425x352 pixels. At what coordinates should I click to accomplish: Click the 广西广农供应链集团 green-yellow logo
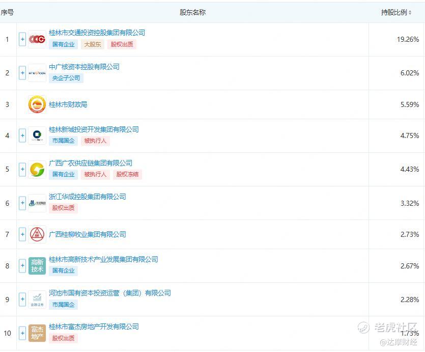(37, 169)
